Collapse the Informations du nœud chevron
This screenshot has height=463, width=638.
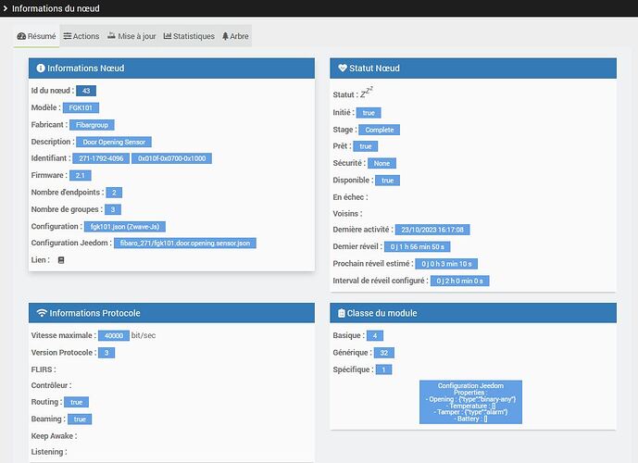pos(6,8)
